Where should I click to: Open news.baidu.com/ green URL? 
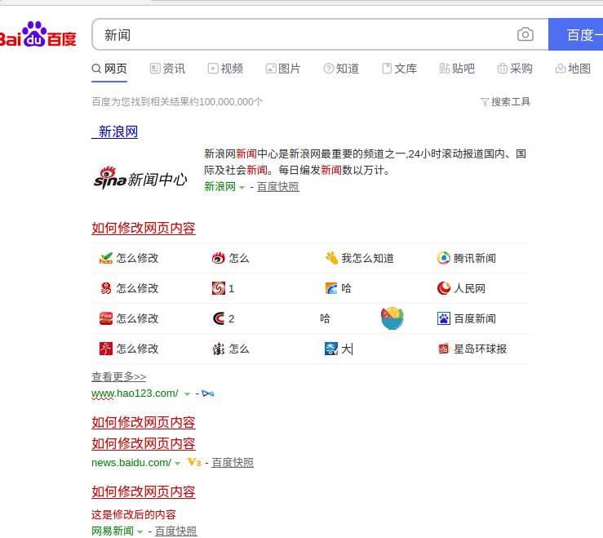(x=131, y=463)
